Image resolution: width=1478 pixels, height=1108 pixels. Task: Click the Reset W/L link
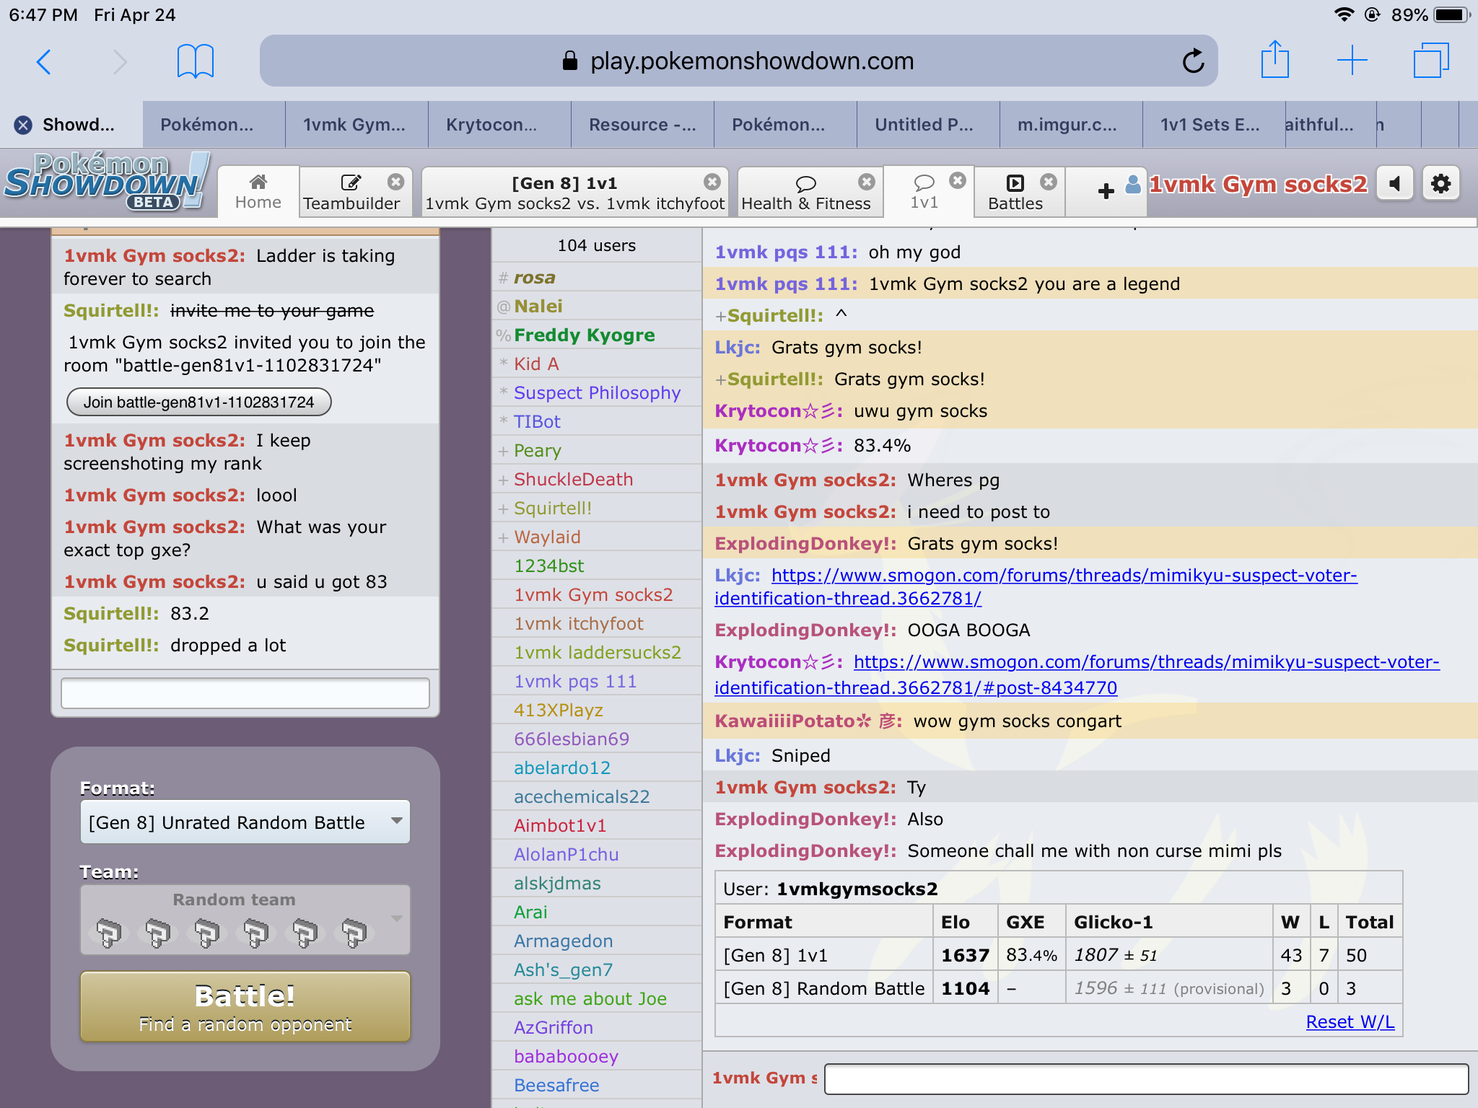pyautogui.click(x=1350, y=1021)
